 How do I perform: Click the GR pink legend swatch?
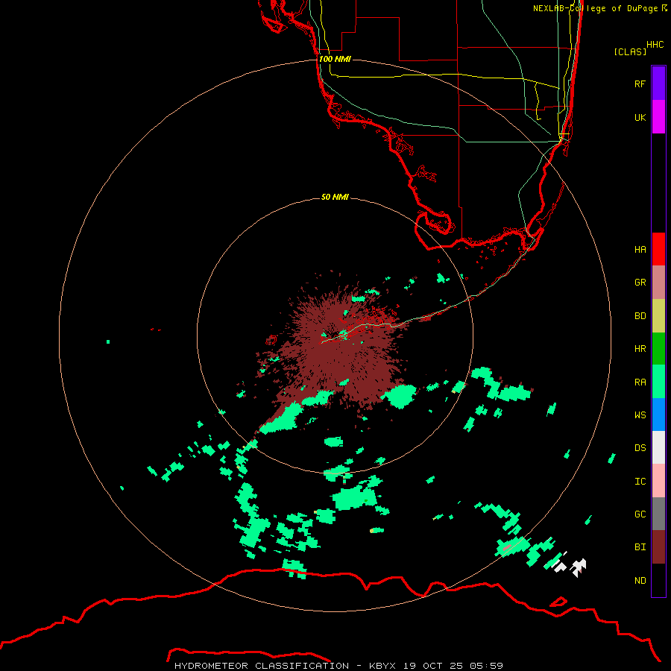[658, 283]
